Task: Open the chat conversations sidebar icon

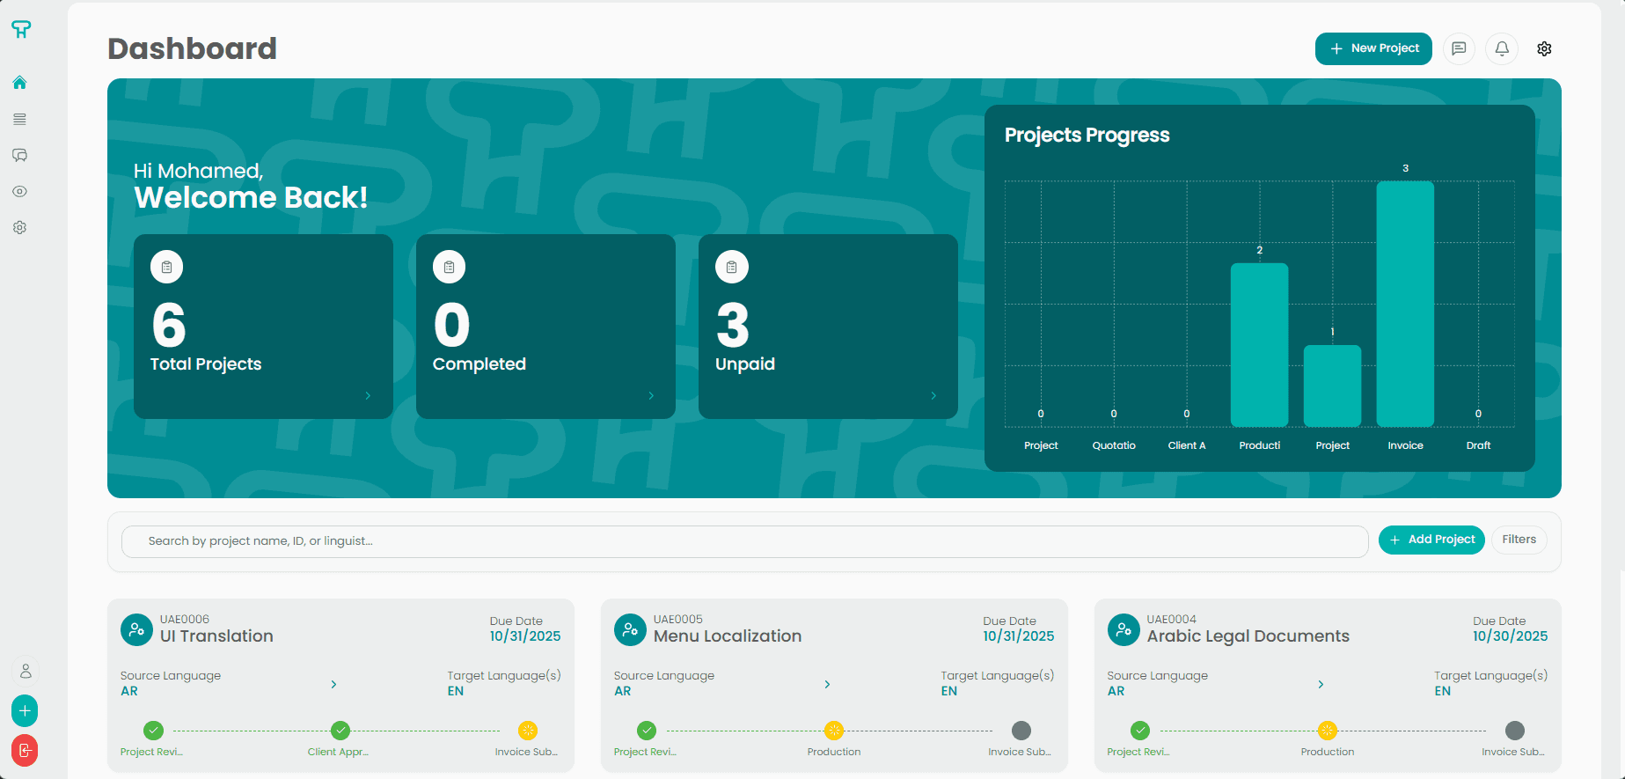Action: coord(19,155)
